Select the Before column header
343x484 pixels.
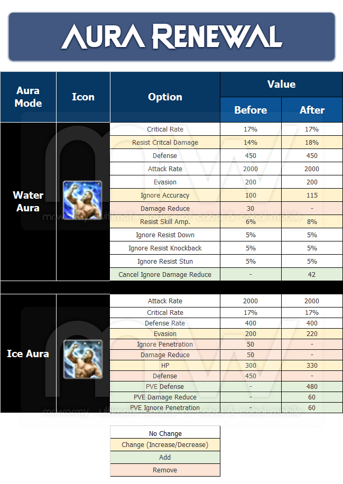coord(251,110)
